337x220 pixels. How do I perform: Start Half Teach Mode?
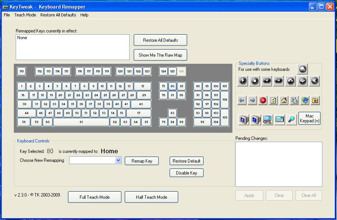pyautogui.click(x=151, y=197)
